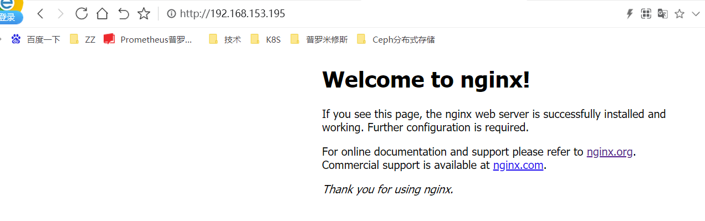Open the ZZ bookmark folder
The height and width of the screenshot is (221, 705).
click(83, 39)
